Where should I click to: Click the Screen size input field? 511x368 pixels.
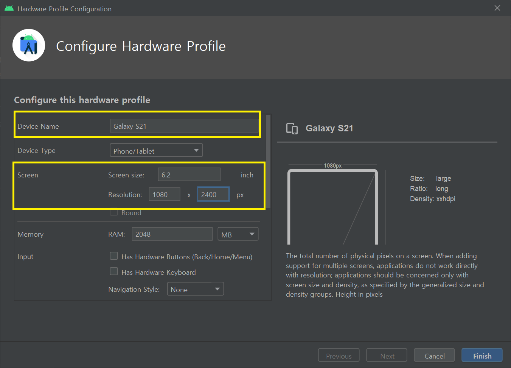tap(189, 175)
